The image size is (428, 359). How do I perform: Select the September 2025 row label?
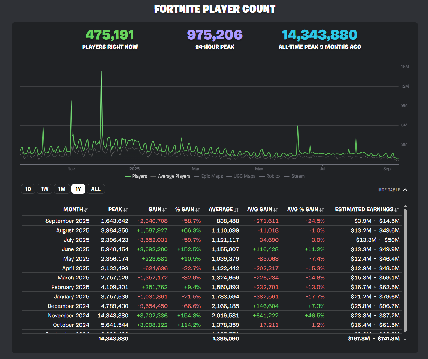(68, 221)
